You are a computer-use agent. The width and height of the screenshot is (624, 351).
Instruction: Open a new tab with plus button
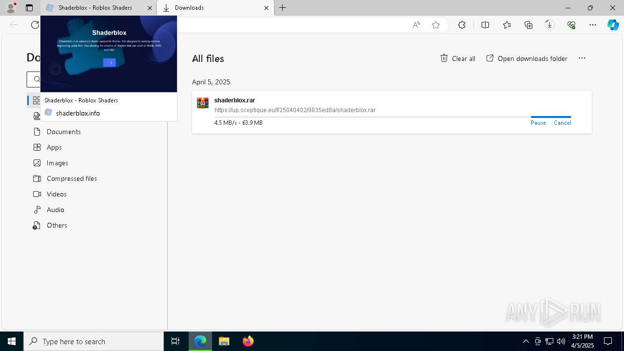point(283,8)
